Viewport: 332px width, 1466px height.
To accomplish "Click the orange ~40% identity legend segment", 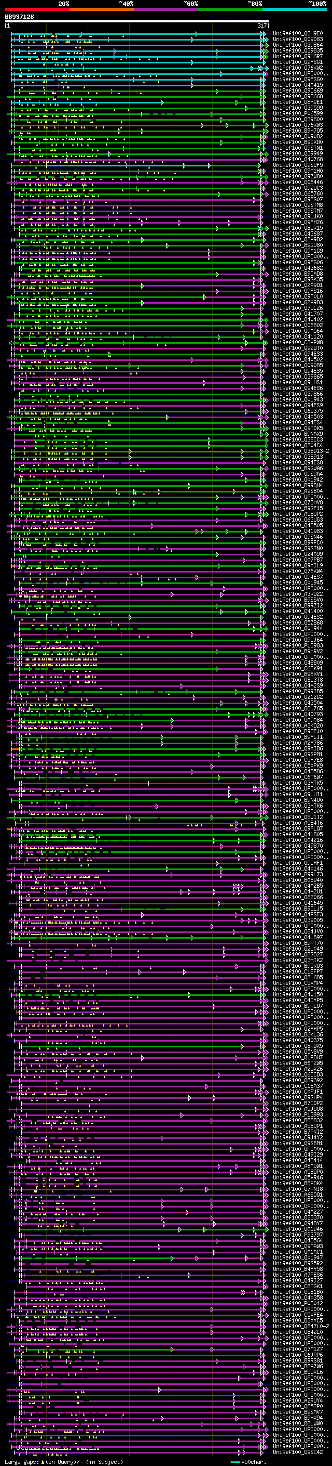I will tap(102, 9).
